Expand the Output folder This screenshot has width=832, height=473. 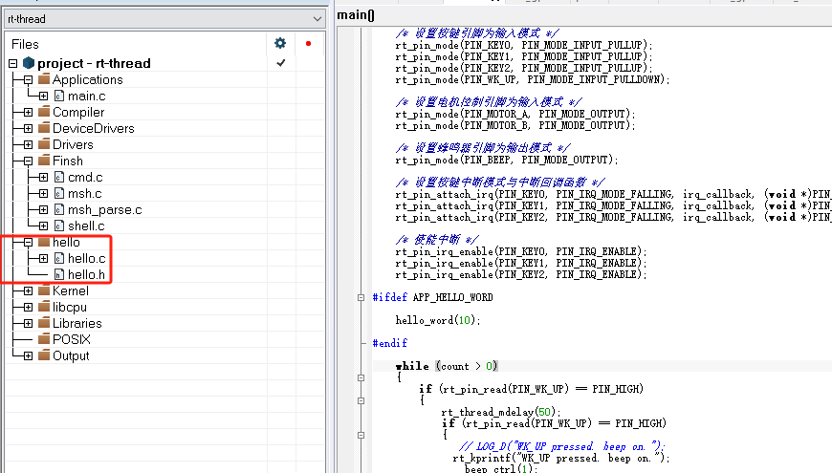(28, 355)
